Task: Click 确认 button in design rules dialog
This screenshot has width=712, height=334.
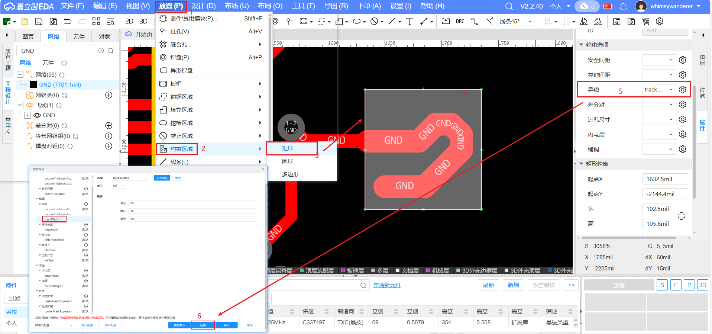Action: click(x=226, y=325)
